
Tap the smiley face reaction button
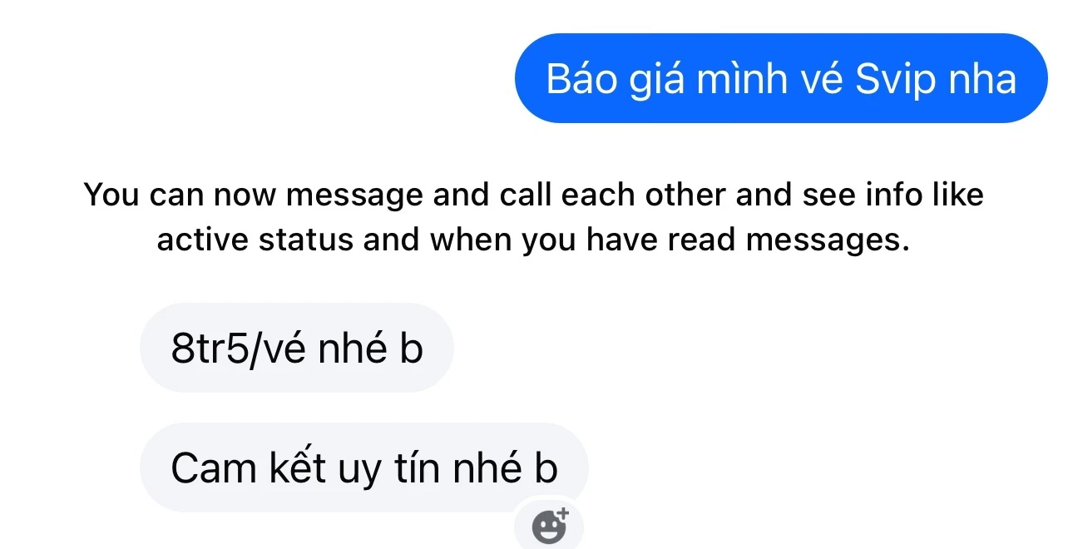pos(549,527)
